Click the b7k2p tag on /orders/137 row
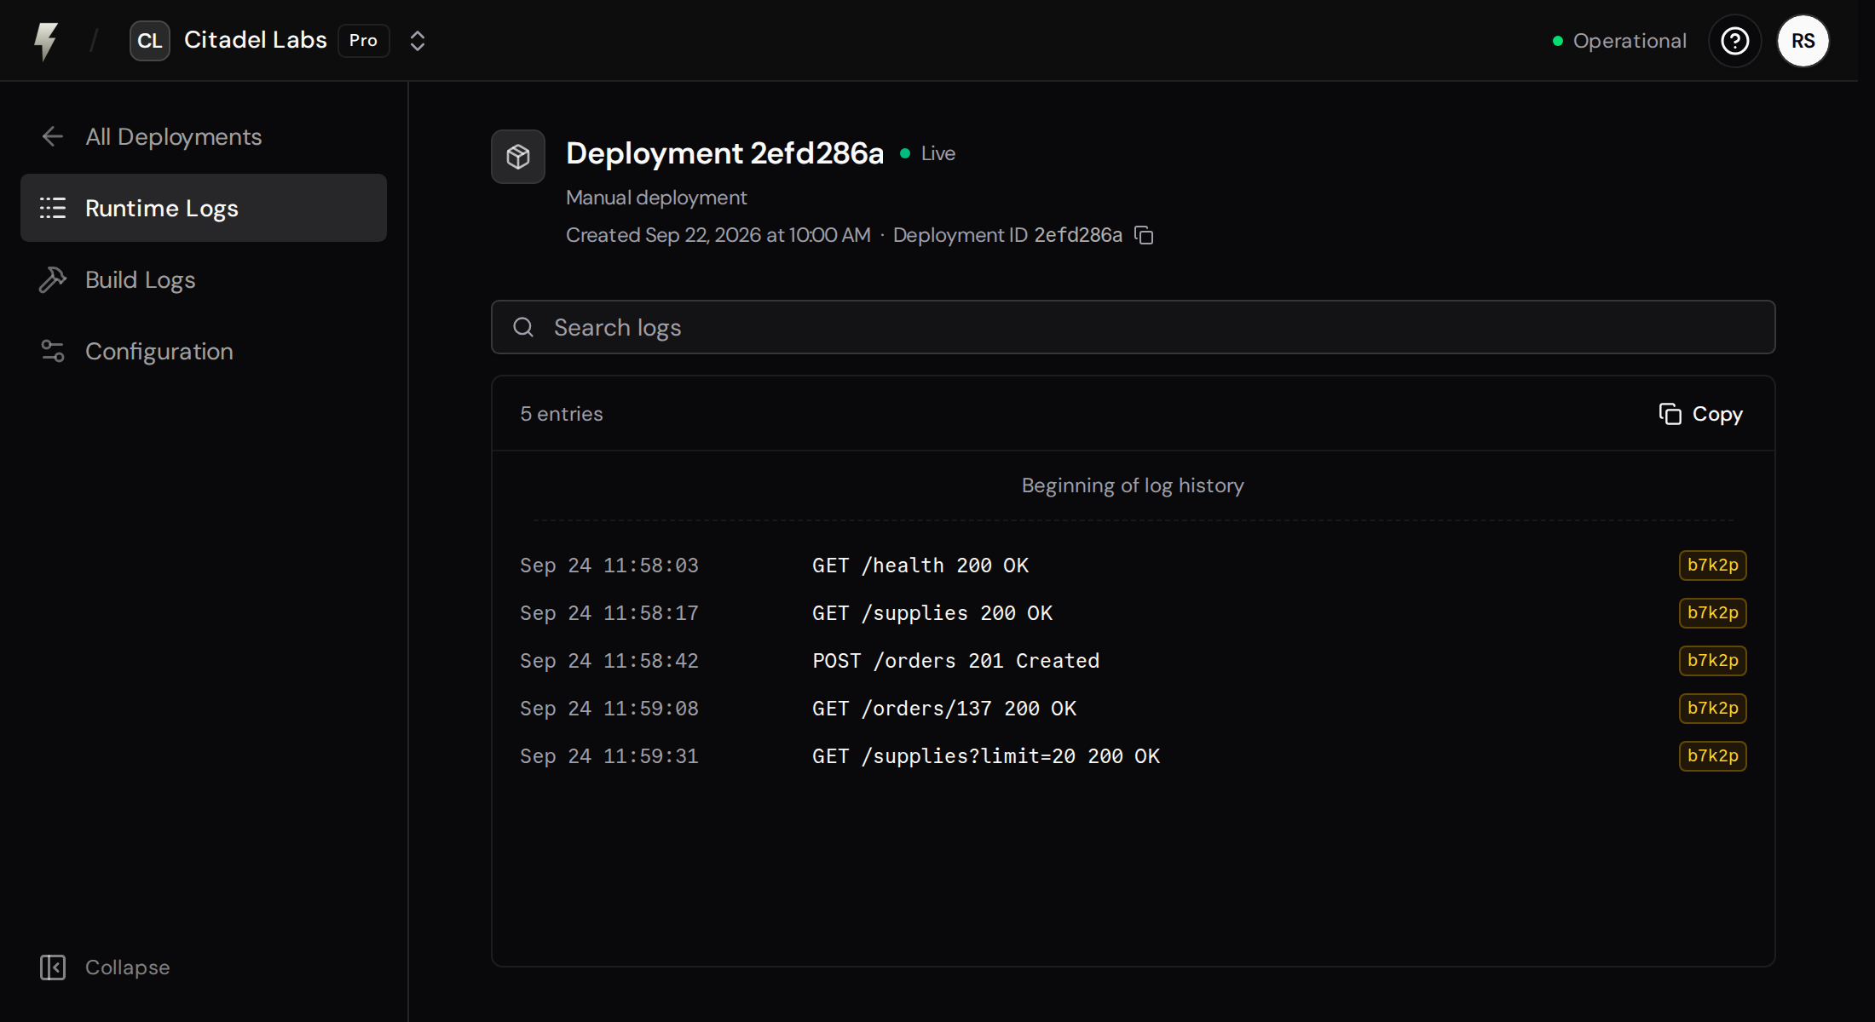The width and height of the screenshot is (1875, 1022). (1713, 709)
